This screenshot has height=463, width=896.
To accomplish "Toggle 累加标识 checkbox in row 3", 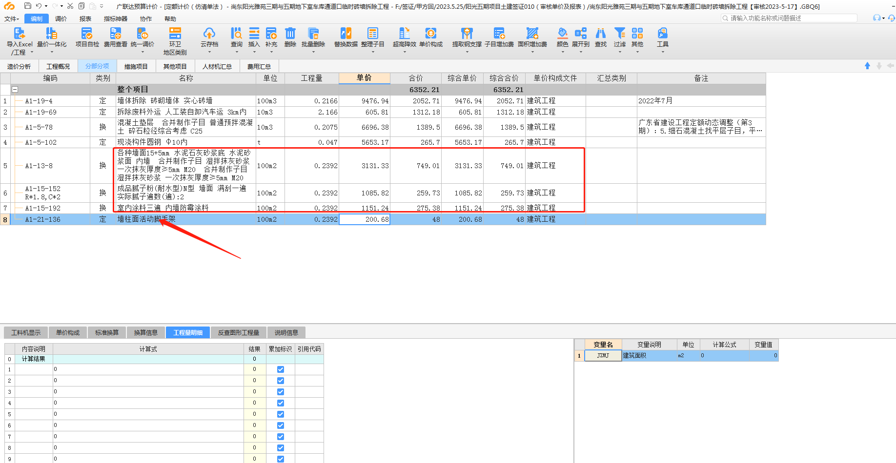I will [x=281, y=392].
